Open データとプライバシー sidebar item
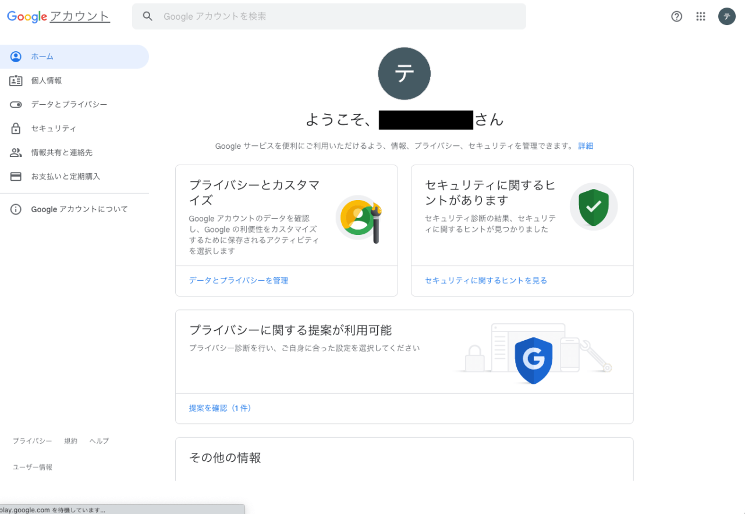The width and height of the screenshot is (745, 514). click(69, 105)
